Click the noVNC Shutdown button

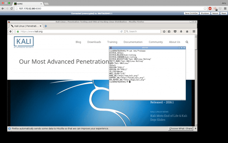click(x=205, y=13)
